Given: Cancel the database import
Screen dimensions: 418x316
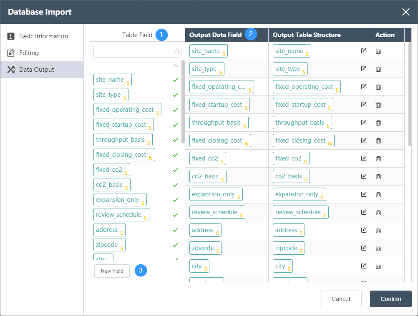Looking at the screenshot, I should (341, 299).
